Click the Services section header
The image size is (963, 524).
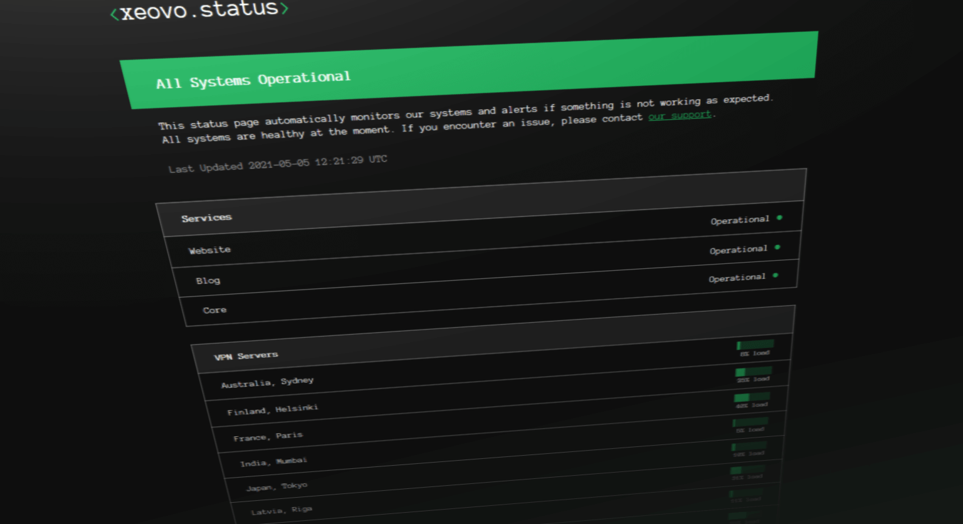(481, 202)
